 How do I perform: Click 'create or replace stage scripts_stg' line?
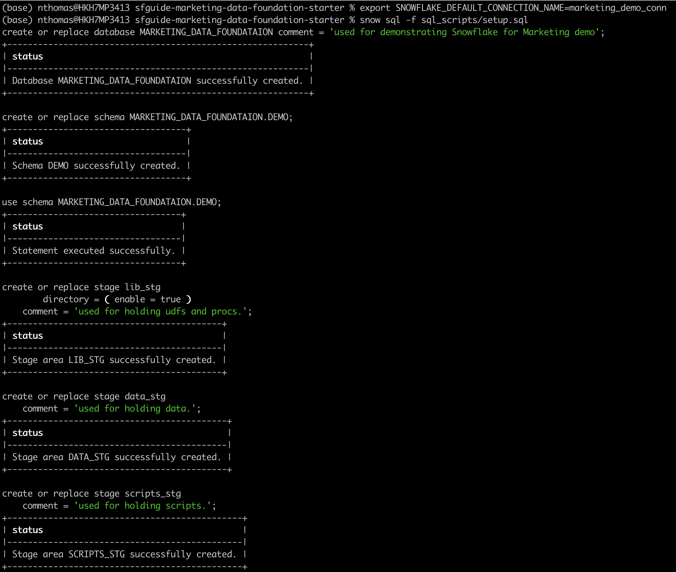click(91, 493)
